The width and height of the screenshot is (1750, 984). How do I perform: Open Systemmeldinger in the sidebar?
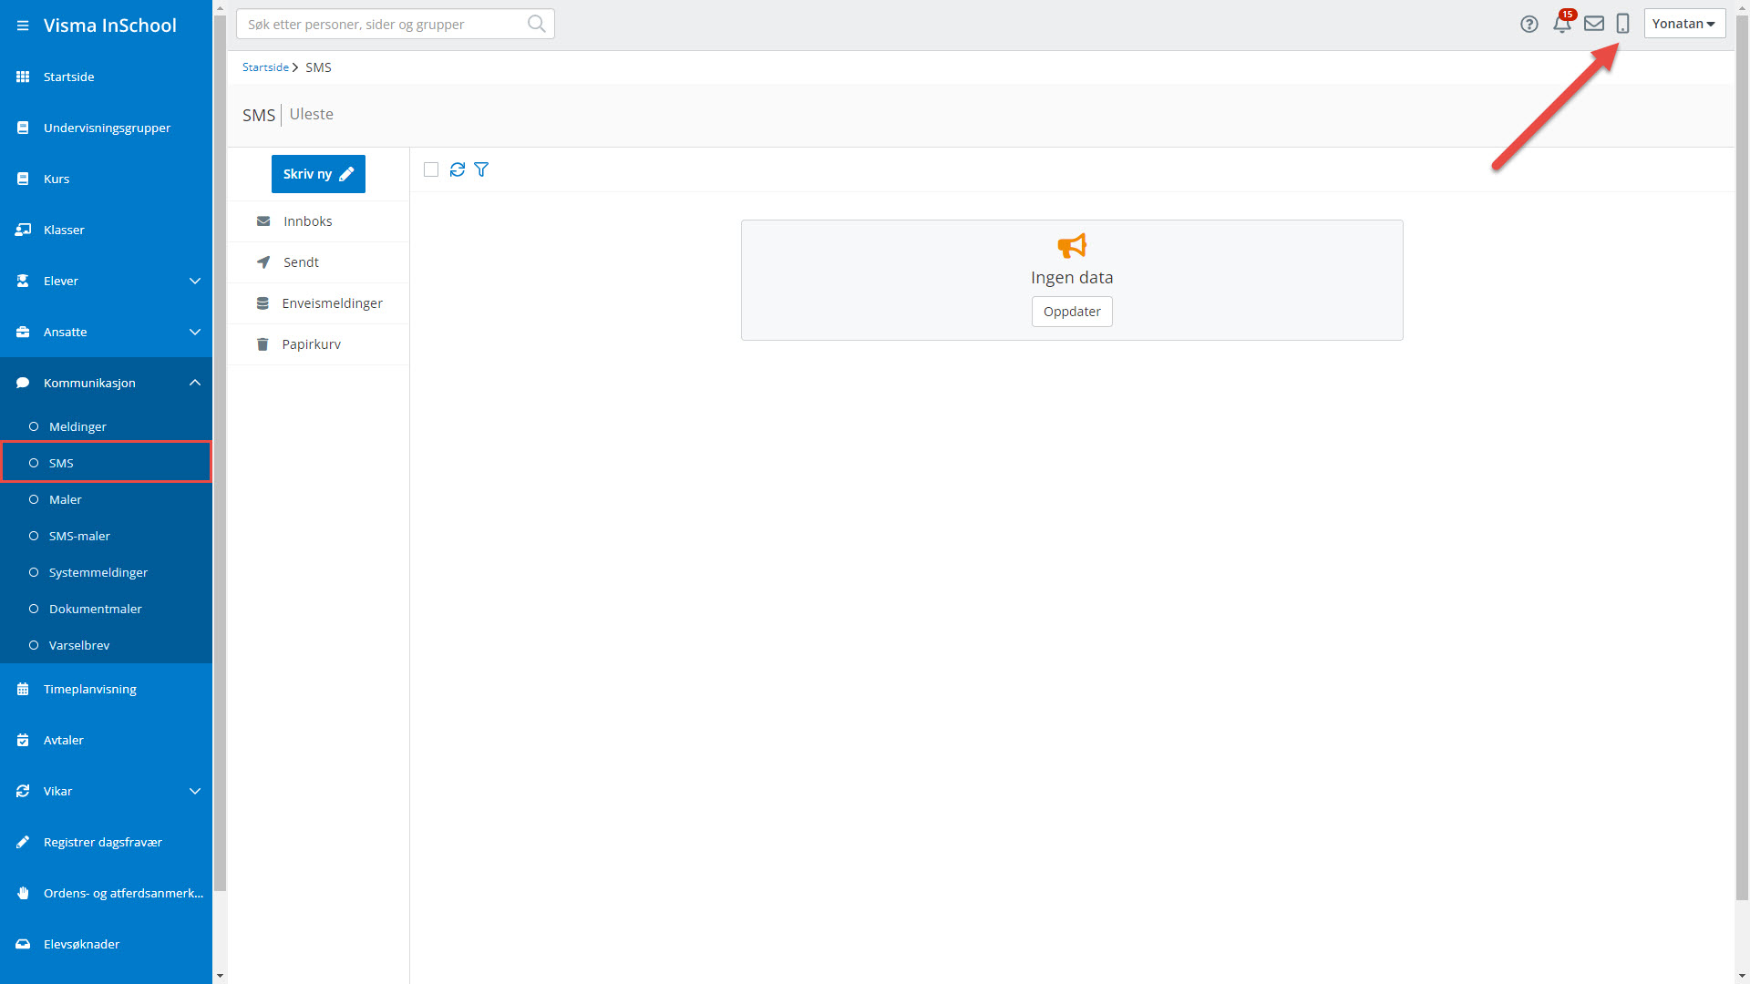(x=106, y=572)
